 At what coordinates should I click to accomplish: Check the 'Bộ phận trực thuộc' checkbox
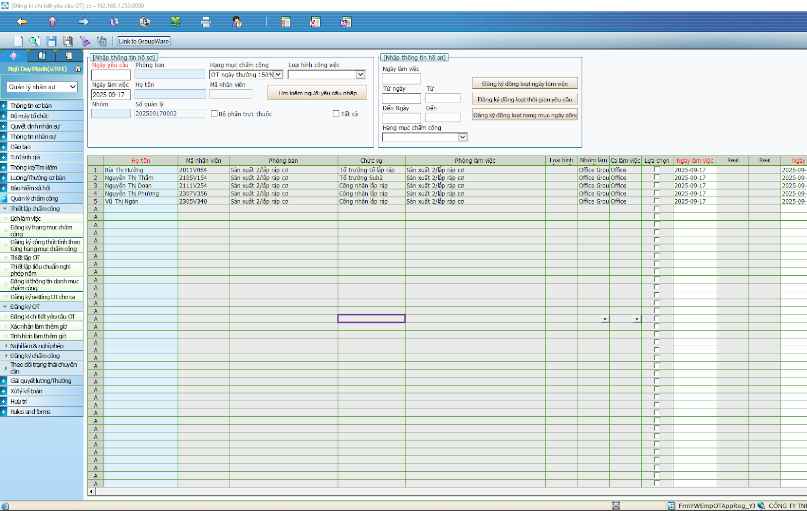click(x=214, y=114)
